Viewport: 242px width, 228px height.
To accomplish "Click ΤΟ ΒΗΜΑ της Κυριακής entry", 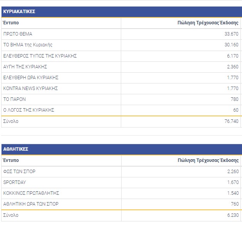I will point(28,45).
